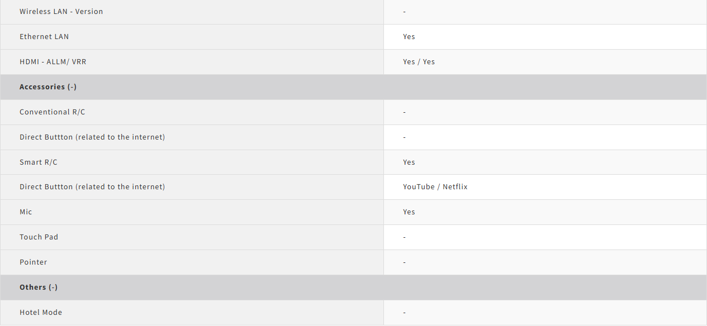Collapse the Accessories (-) section header

click(48, 87)
